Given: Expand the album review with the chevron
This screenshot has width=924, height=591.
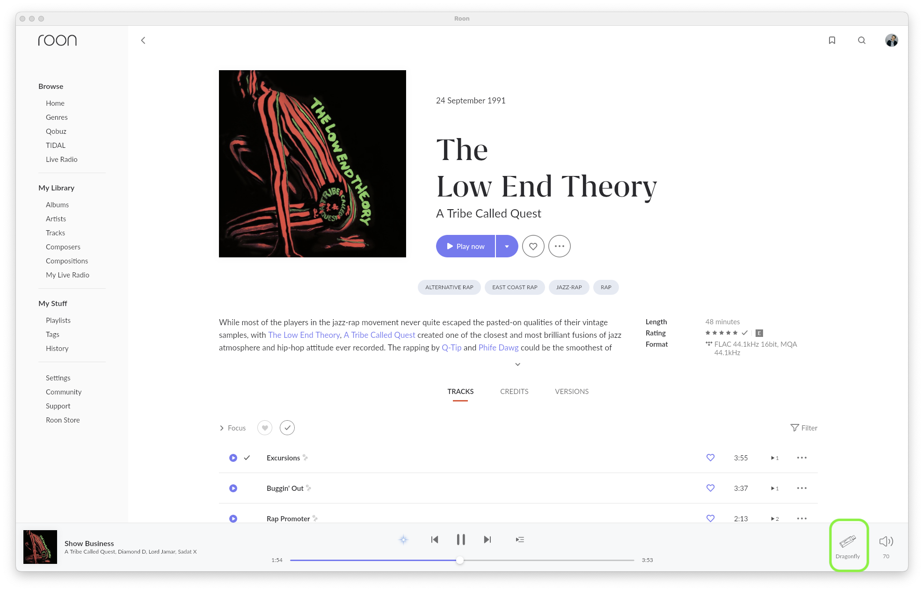Looking at the screenshot, I should tap(517, 364).
